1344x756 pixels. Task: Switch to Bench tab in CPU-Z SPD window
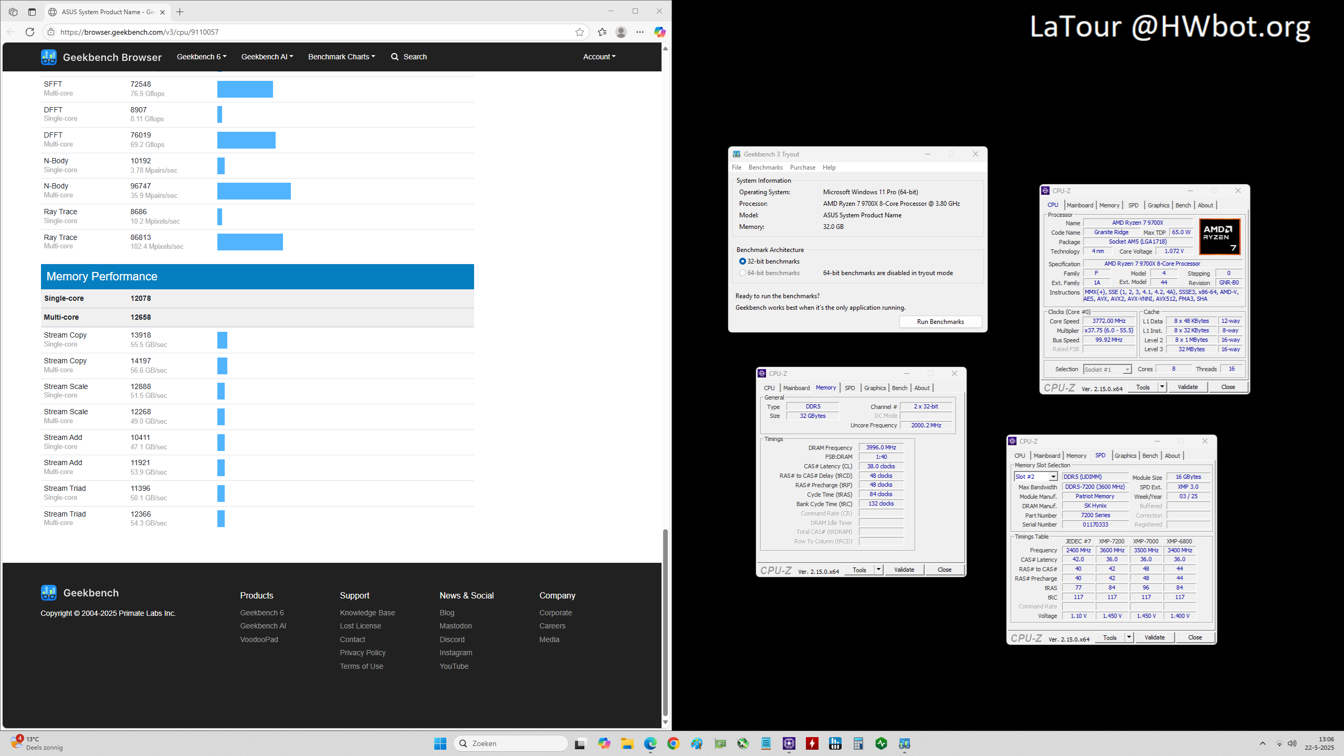[1150, 456]
